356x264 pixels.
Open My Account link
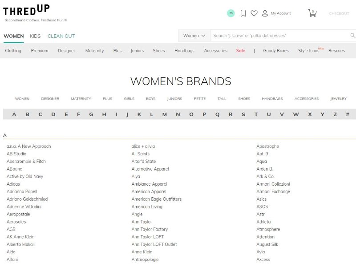click(x=281, y=13)
